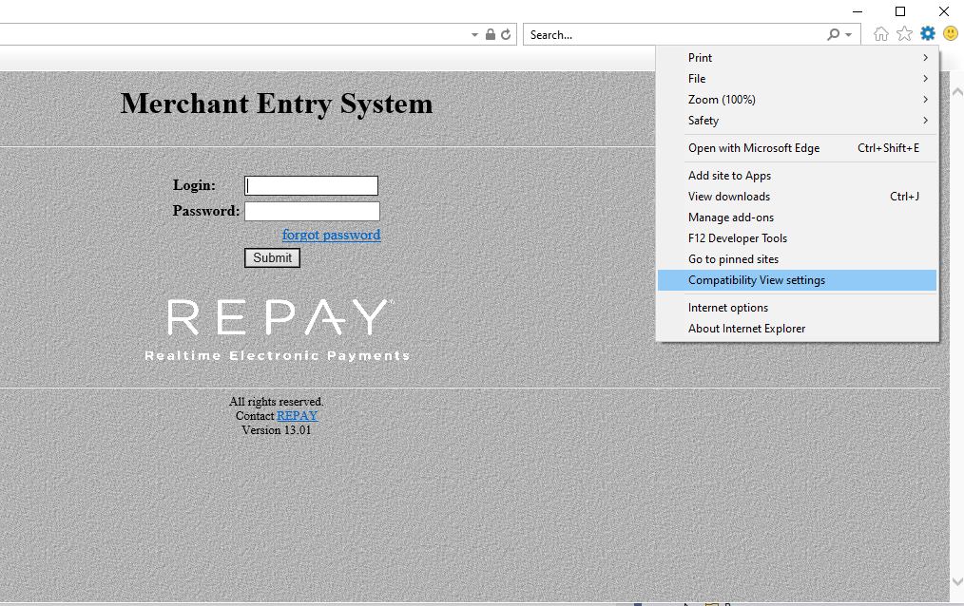This screenshot has width=964, height=606.
Task: Follow the Contact REPAY link
Action: 297,416
